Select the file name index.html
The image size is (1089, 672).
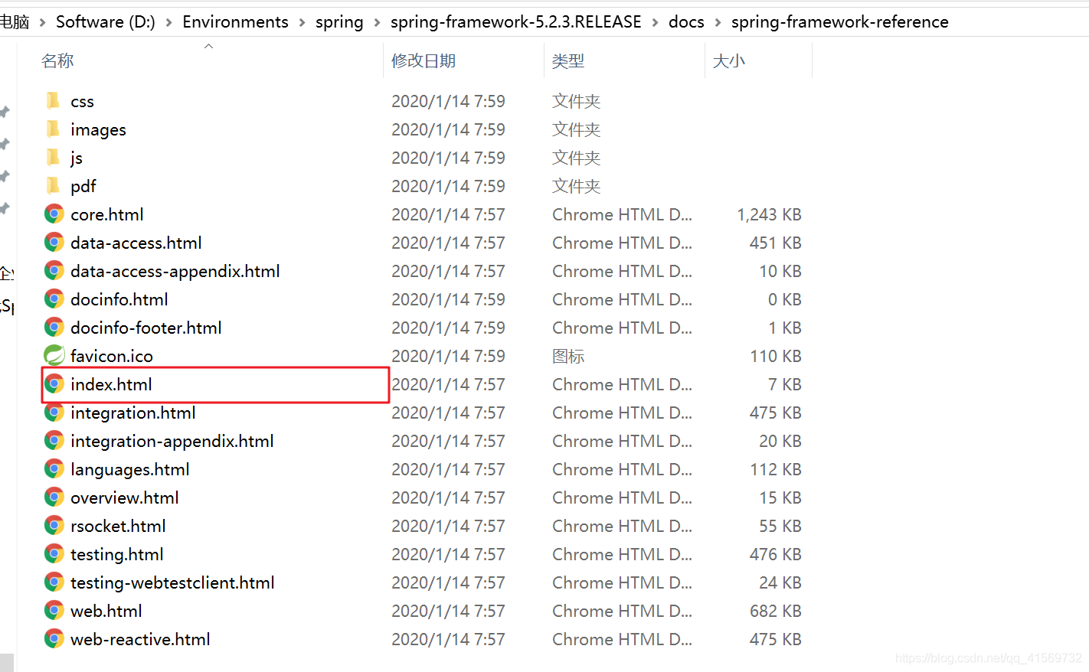tap(111, 384)
